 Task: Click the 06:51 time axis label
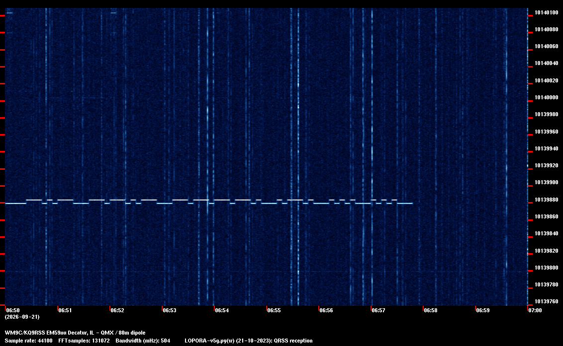(x=65, y=310)
